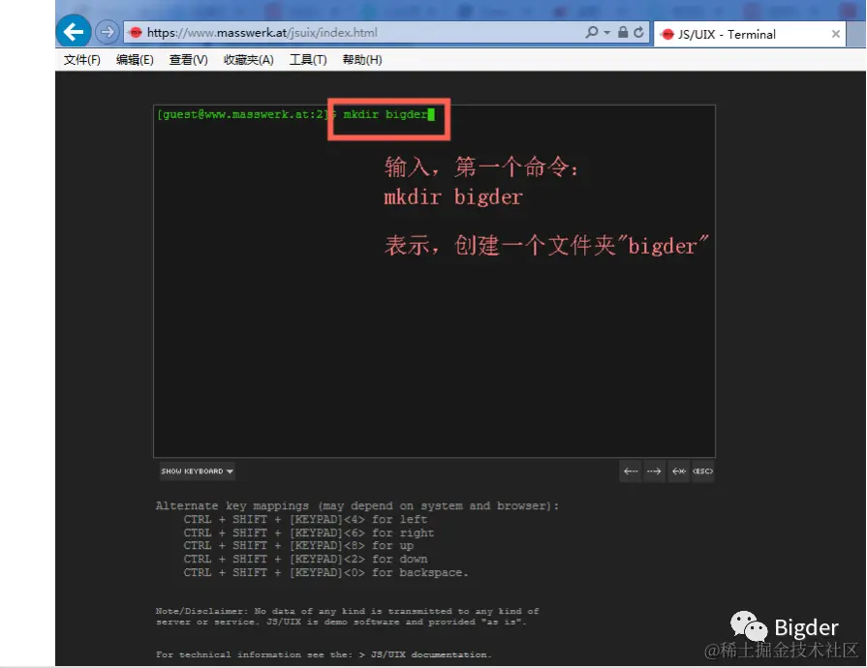Click the browser back arrow button

coord(74,32)
